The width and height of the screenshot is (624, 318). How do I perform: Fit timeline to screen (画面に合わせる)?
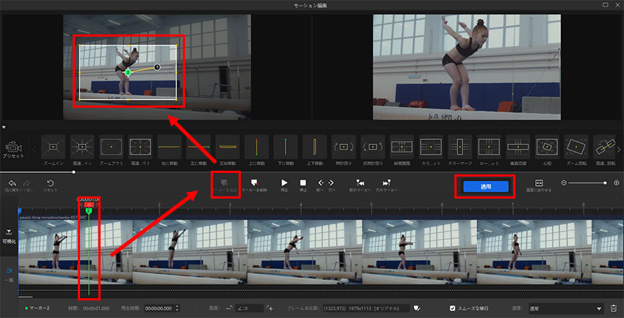(539, 182)
